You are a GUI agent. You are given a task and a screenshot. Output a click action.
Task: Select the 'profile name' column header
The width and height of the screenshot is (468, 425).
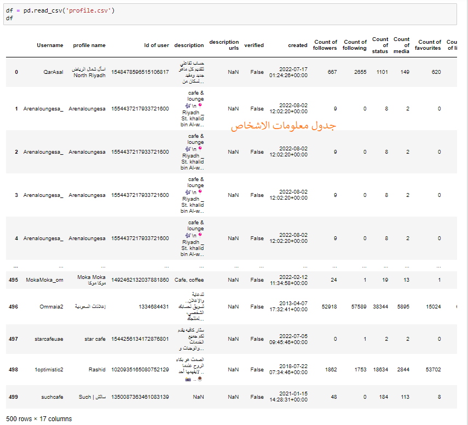(89, 45)
